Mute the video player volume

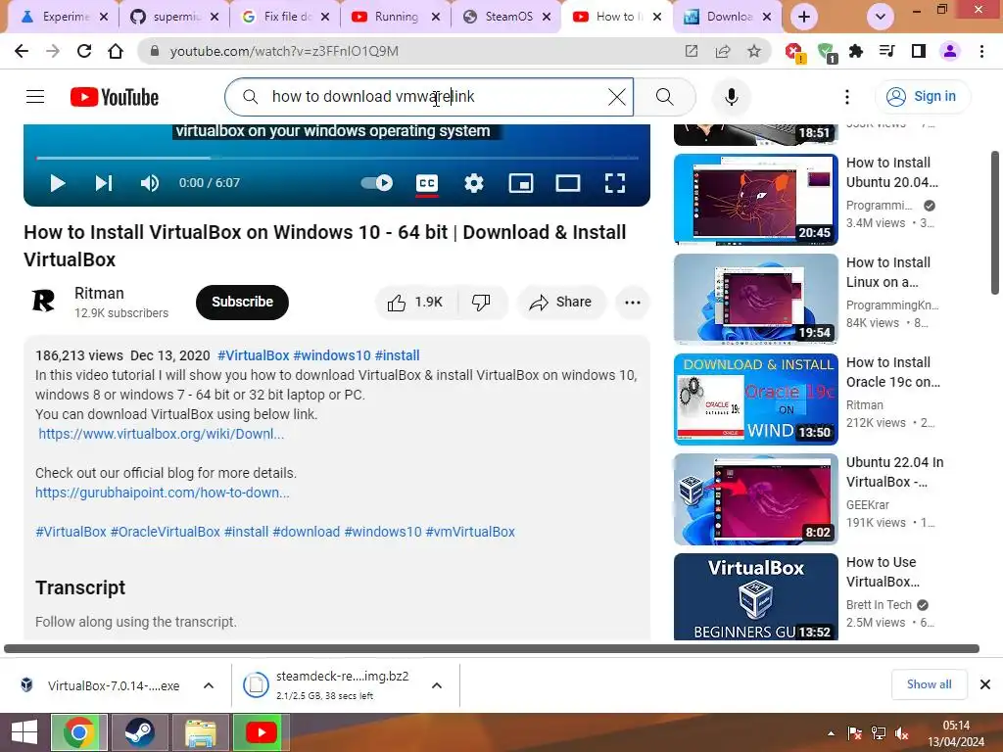[x=149, y=183]
